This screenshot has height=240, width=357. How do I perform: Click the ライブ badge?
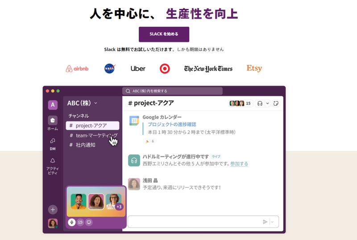pyautogui.click(x=216, y=157)
